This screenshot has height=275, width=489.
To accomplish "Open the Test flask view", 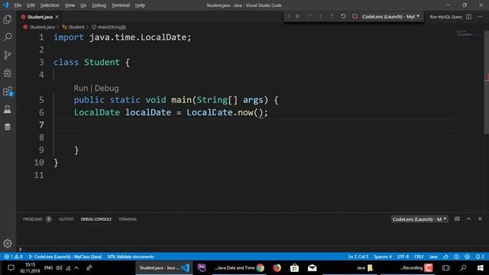I will [8, 109].
